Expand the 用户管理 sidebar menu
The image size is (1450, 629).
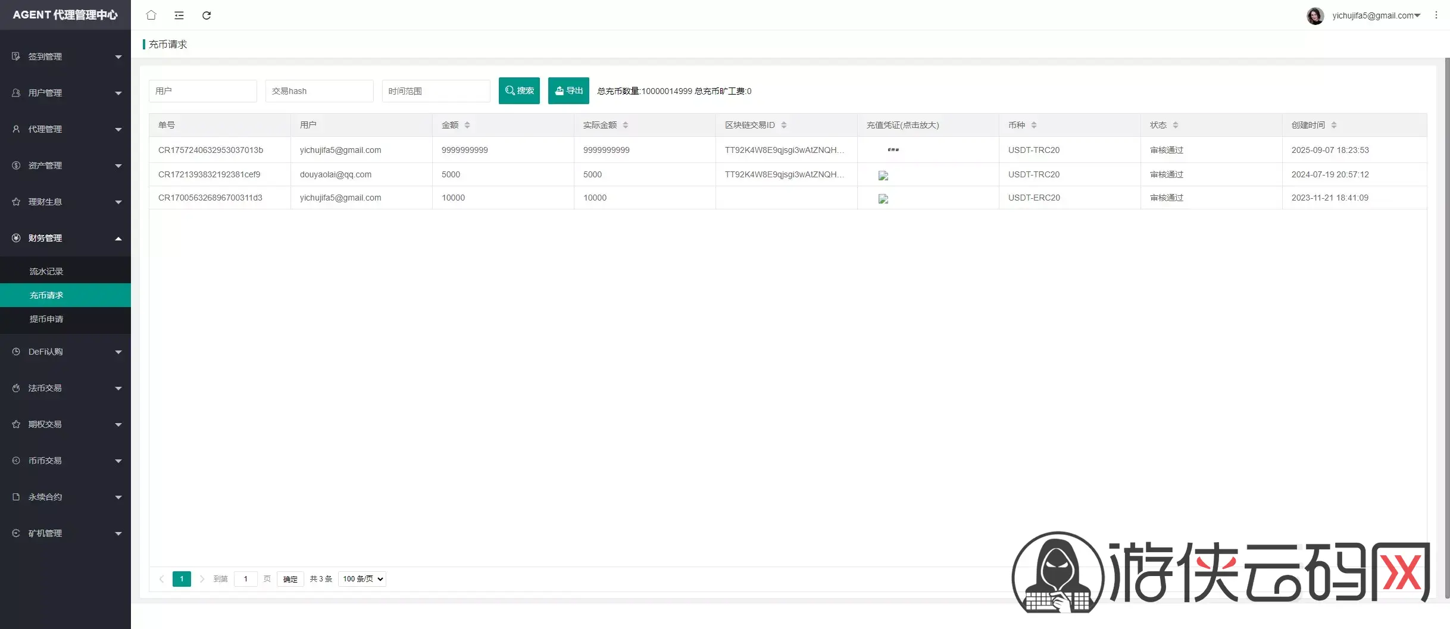[x=65, y=93]
